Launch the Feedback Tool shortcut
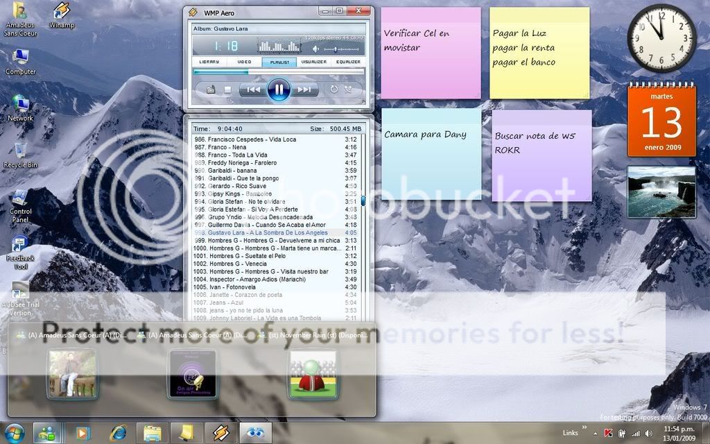 20,253
